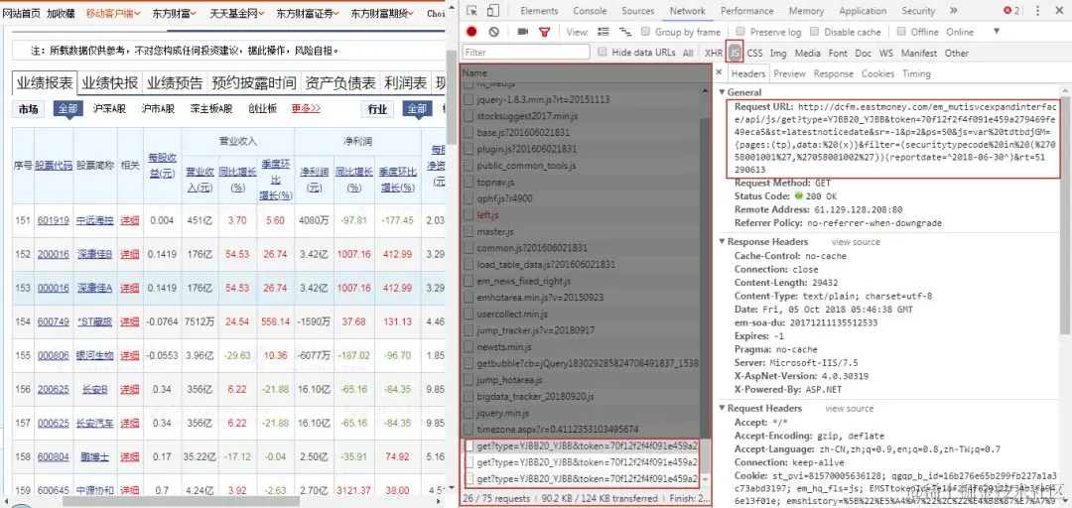Image resolution: width=1072 pixels, height=508 pixels.
Task: Open the Cookies tab of request
Action: [877, 73]
